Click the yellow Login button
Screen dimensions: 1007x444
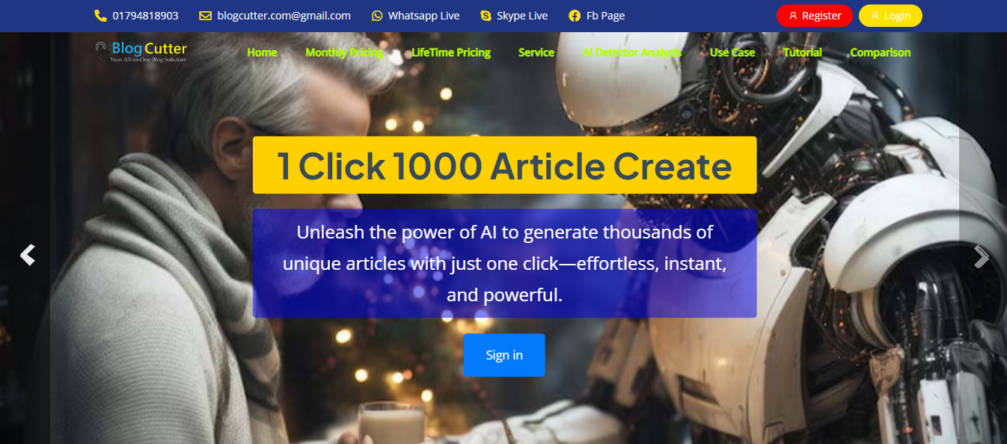tap(890, 16)
